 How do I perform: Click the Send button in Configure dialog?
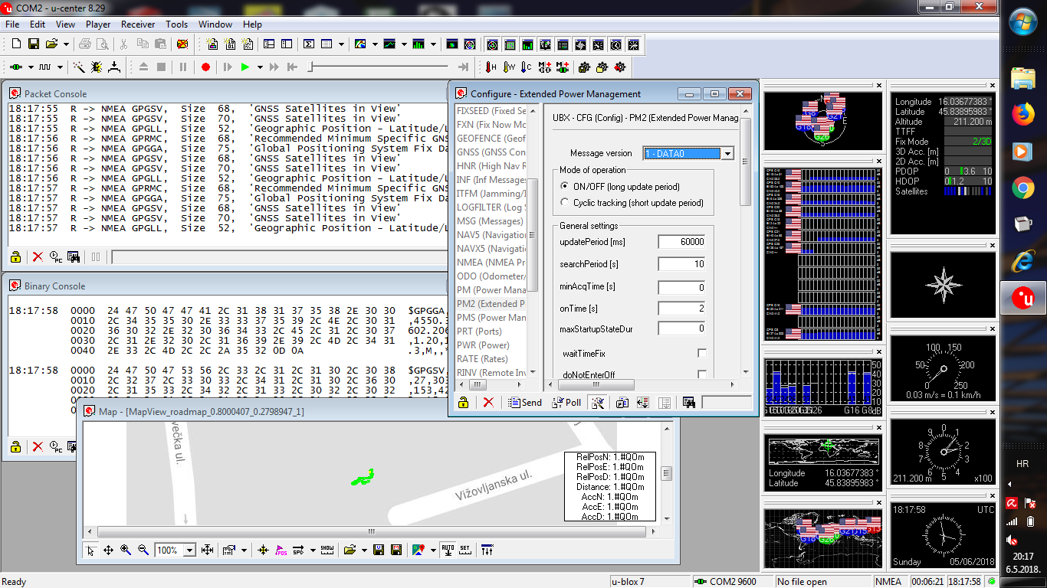(x=525, y=402)
